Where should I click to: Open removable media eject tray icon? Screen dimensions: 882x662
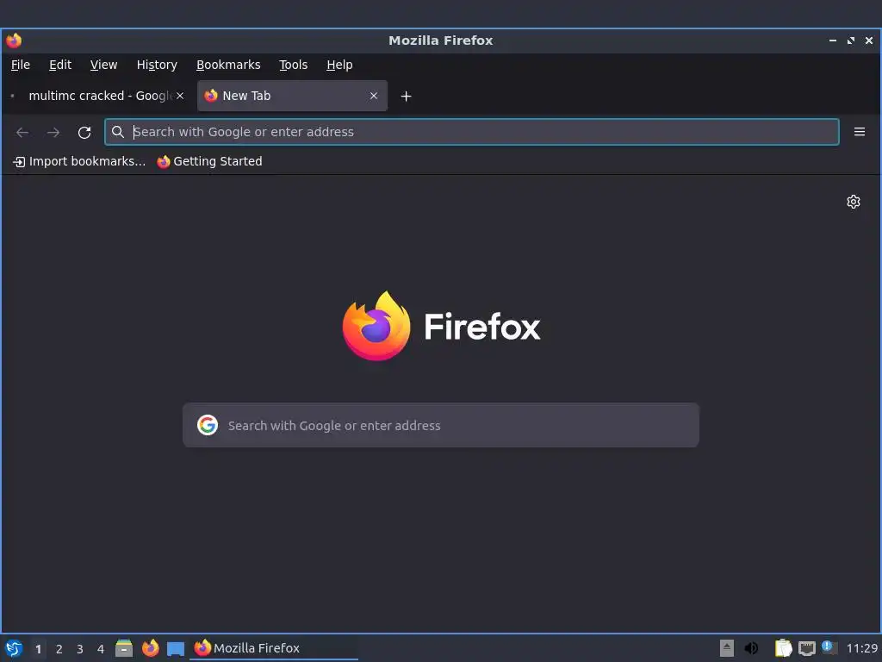pos(727,648)
